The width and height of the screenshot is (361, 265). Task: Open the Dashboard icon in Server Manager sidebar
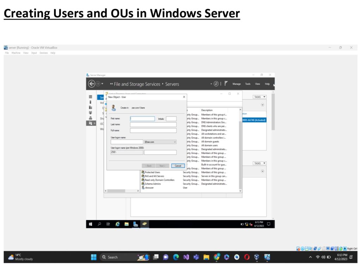(91, 97)
